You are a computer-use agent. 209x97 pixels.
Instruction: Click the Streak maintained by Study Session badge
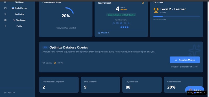coord(121,15)
